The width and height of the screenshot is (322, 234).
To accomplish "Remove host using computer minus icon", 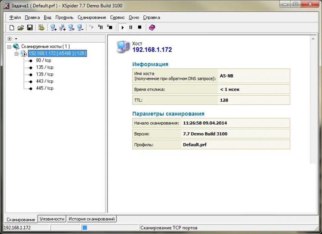I will [80, 28].
